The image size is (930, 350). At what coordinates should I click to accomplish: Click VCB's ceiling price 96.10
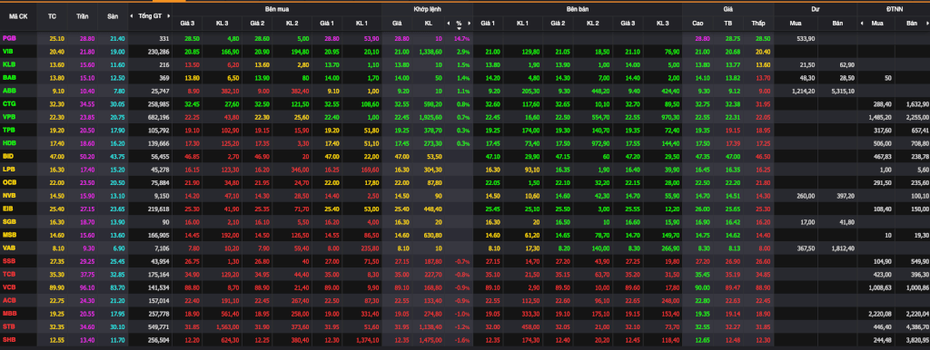[x=87, y=287]
